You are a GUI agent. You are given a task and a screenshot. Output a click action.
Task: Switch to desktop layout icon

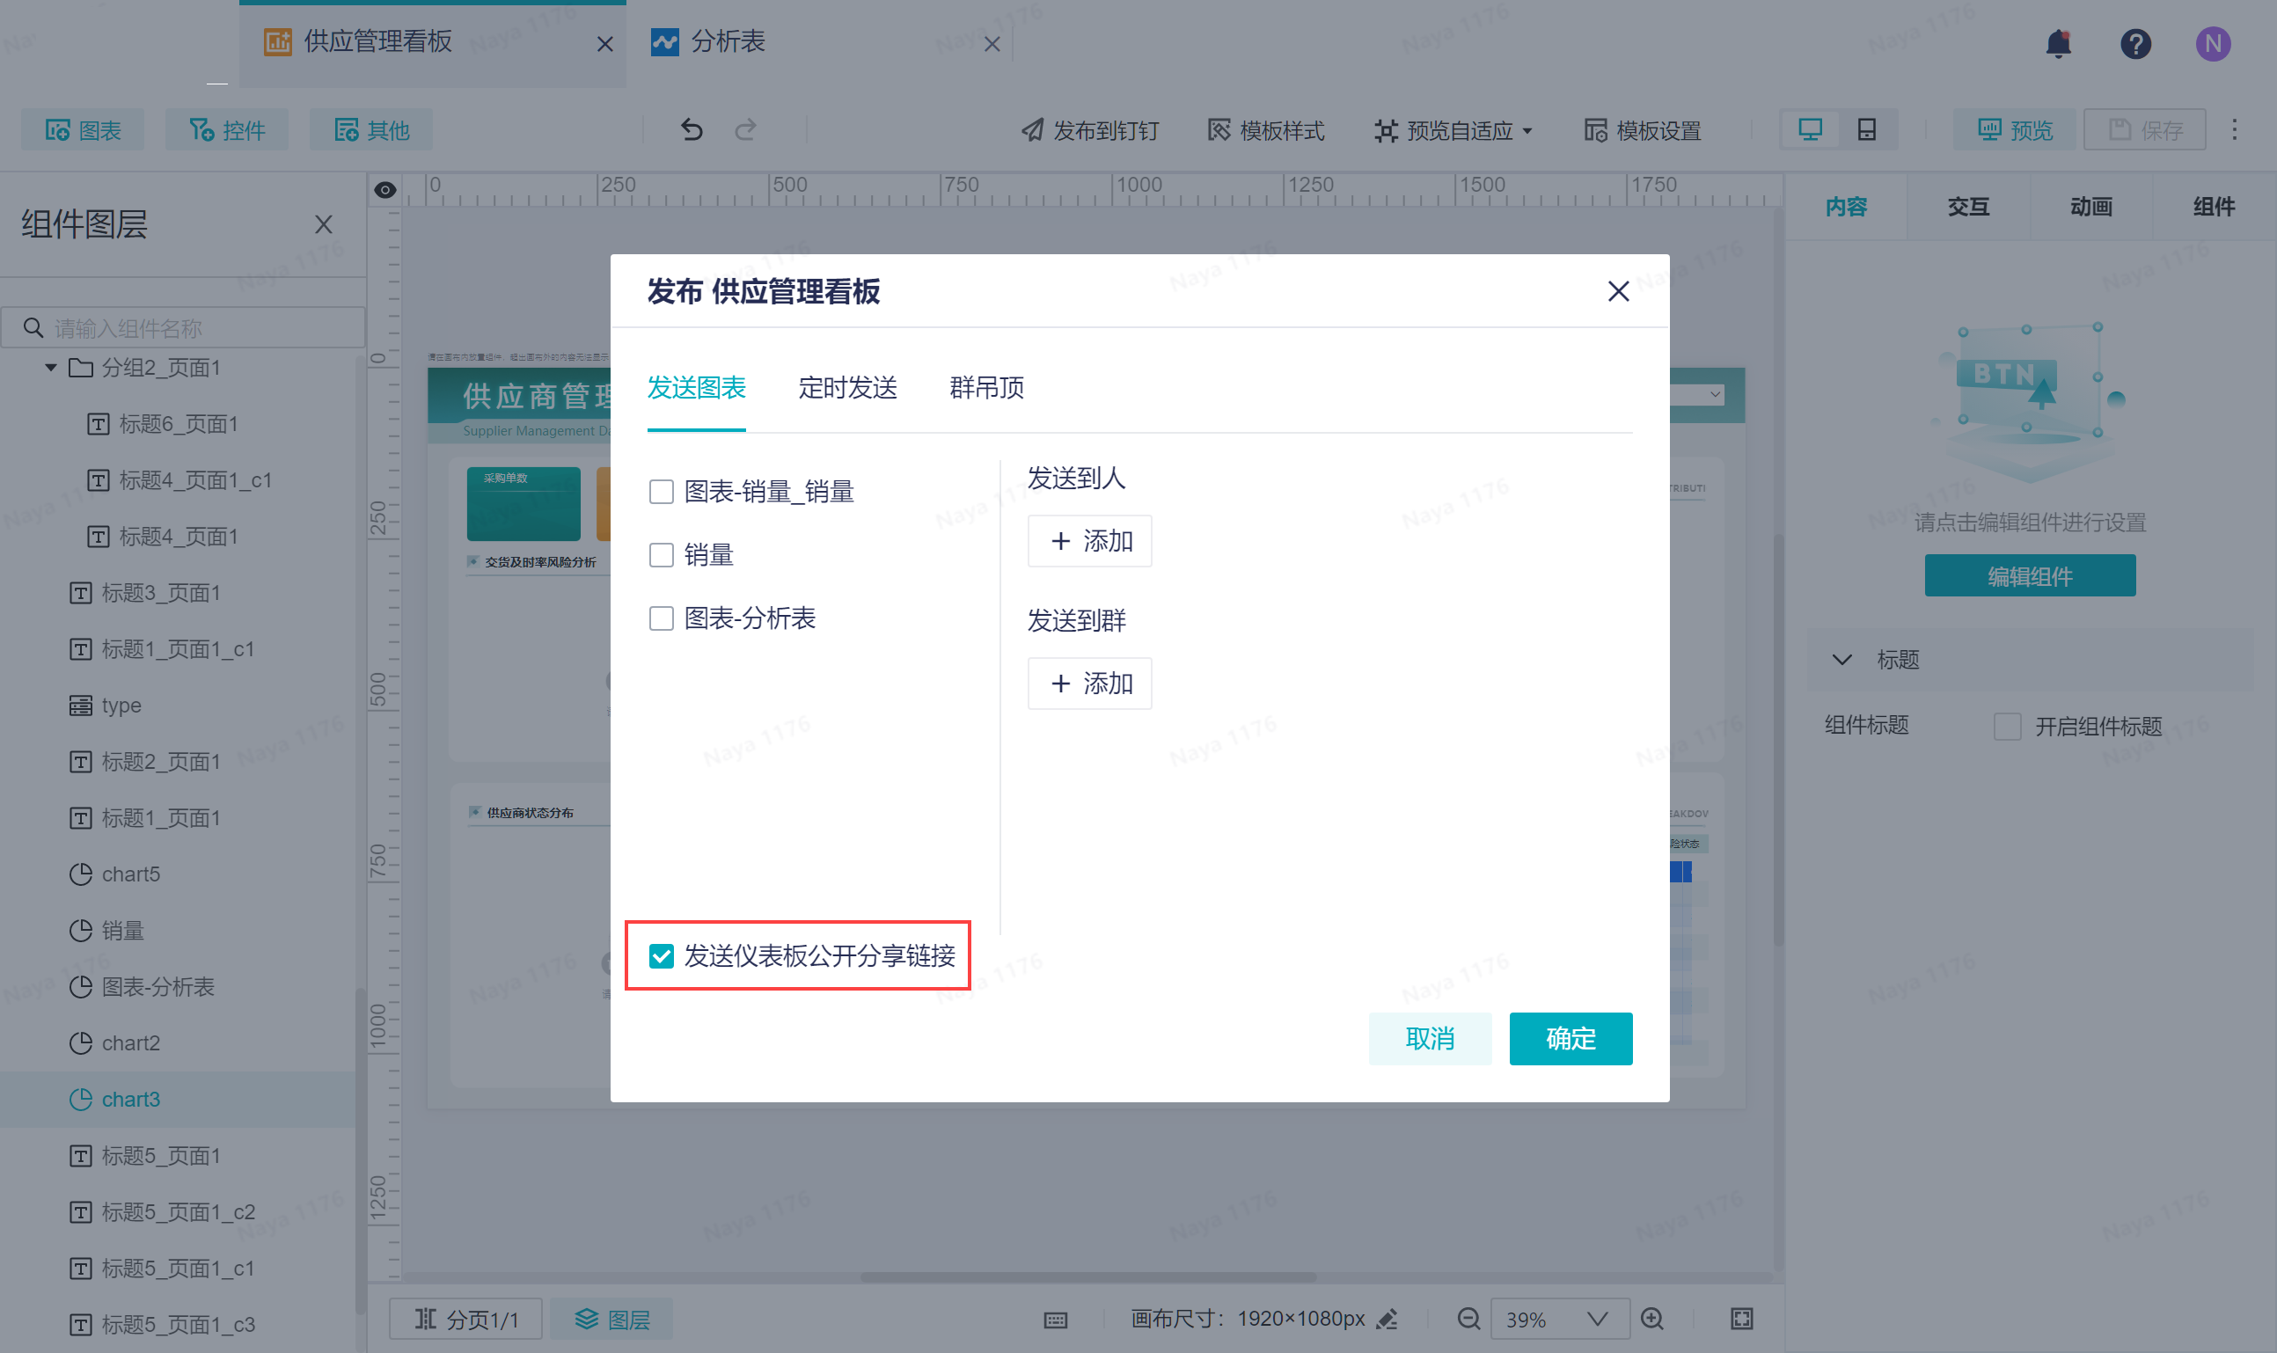click(1810, 130)
